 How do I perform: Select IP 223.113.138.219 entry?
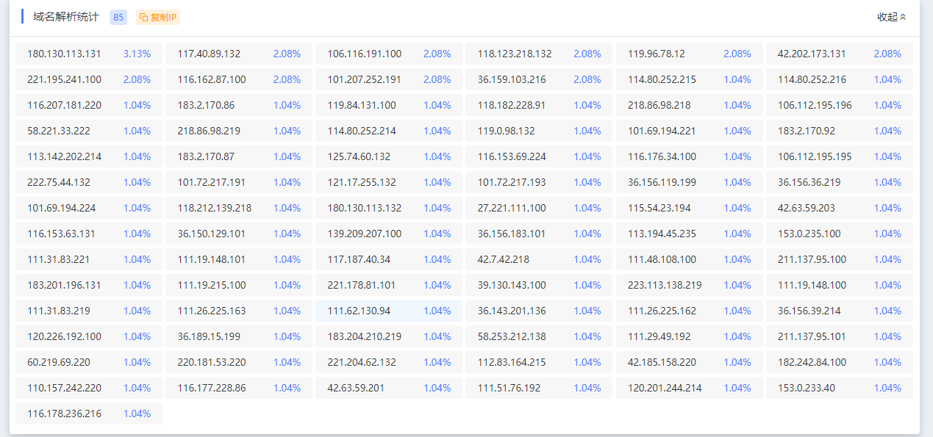pyautogui.click(x=689, y=285)
